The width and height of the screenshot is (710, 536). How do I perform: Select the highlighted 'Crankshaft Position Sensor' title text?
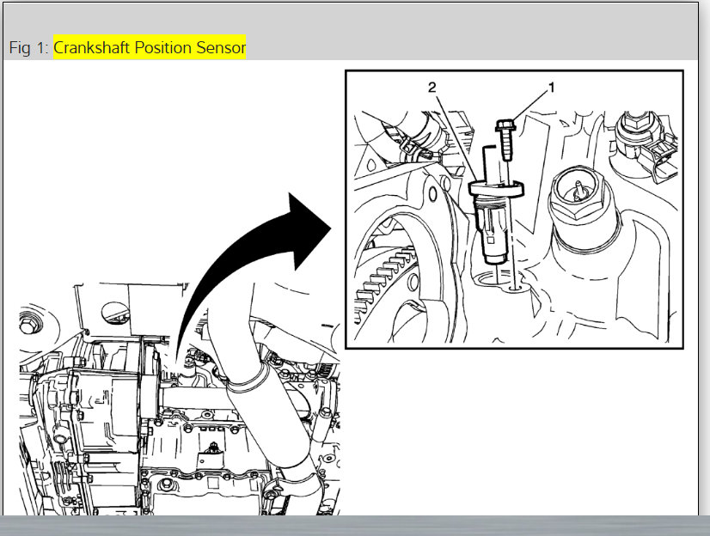pyautogui.click(x=150, y=47)
